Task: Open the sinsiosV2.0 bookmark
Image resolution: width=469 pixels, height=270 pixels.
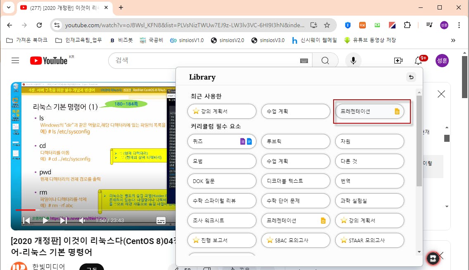Action: (x=227, y=40)
